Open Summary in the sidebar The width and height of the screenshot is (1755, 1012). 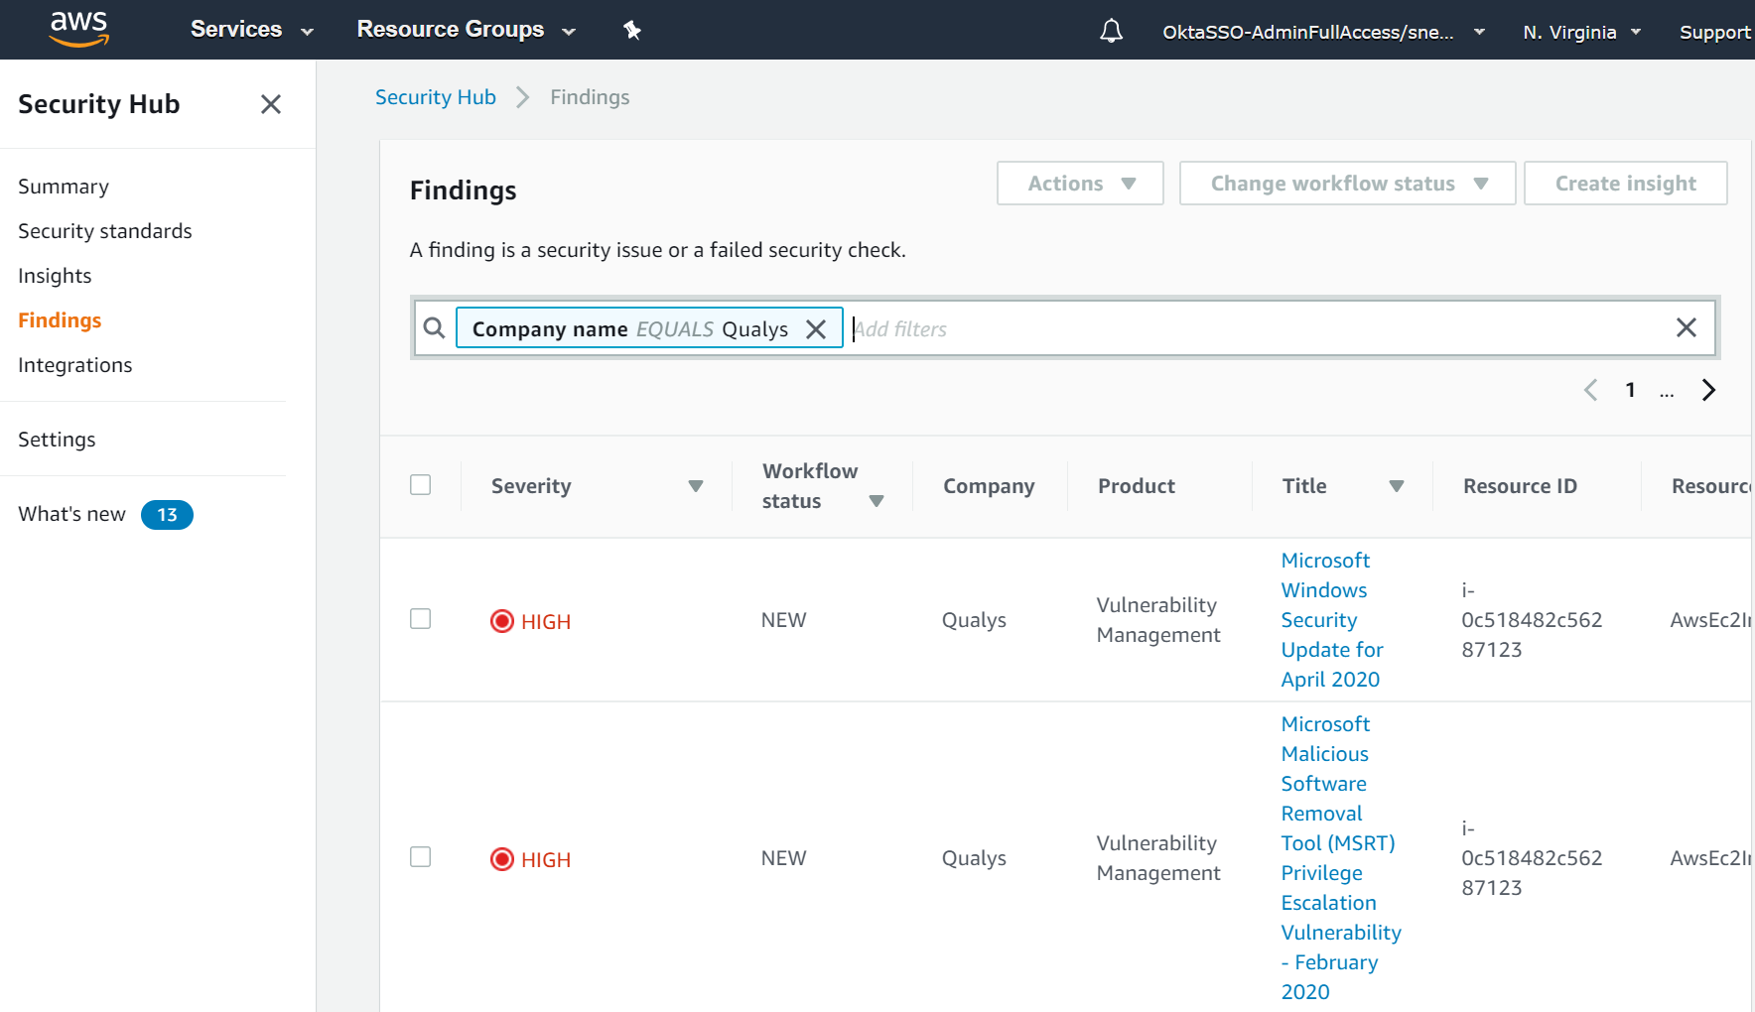point(64,187)
